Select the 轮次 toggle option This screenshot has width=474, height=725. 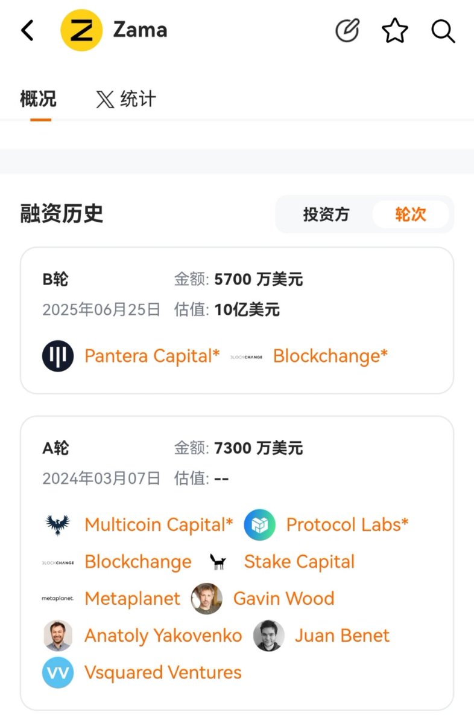click(411, 214)
